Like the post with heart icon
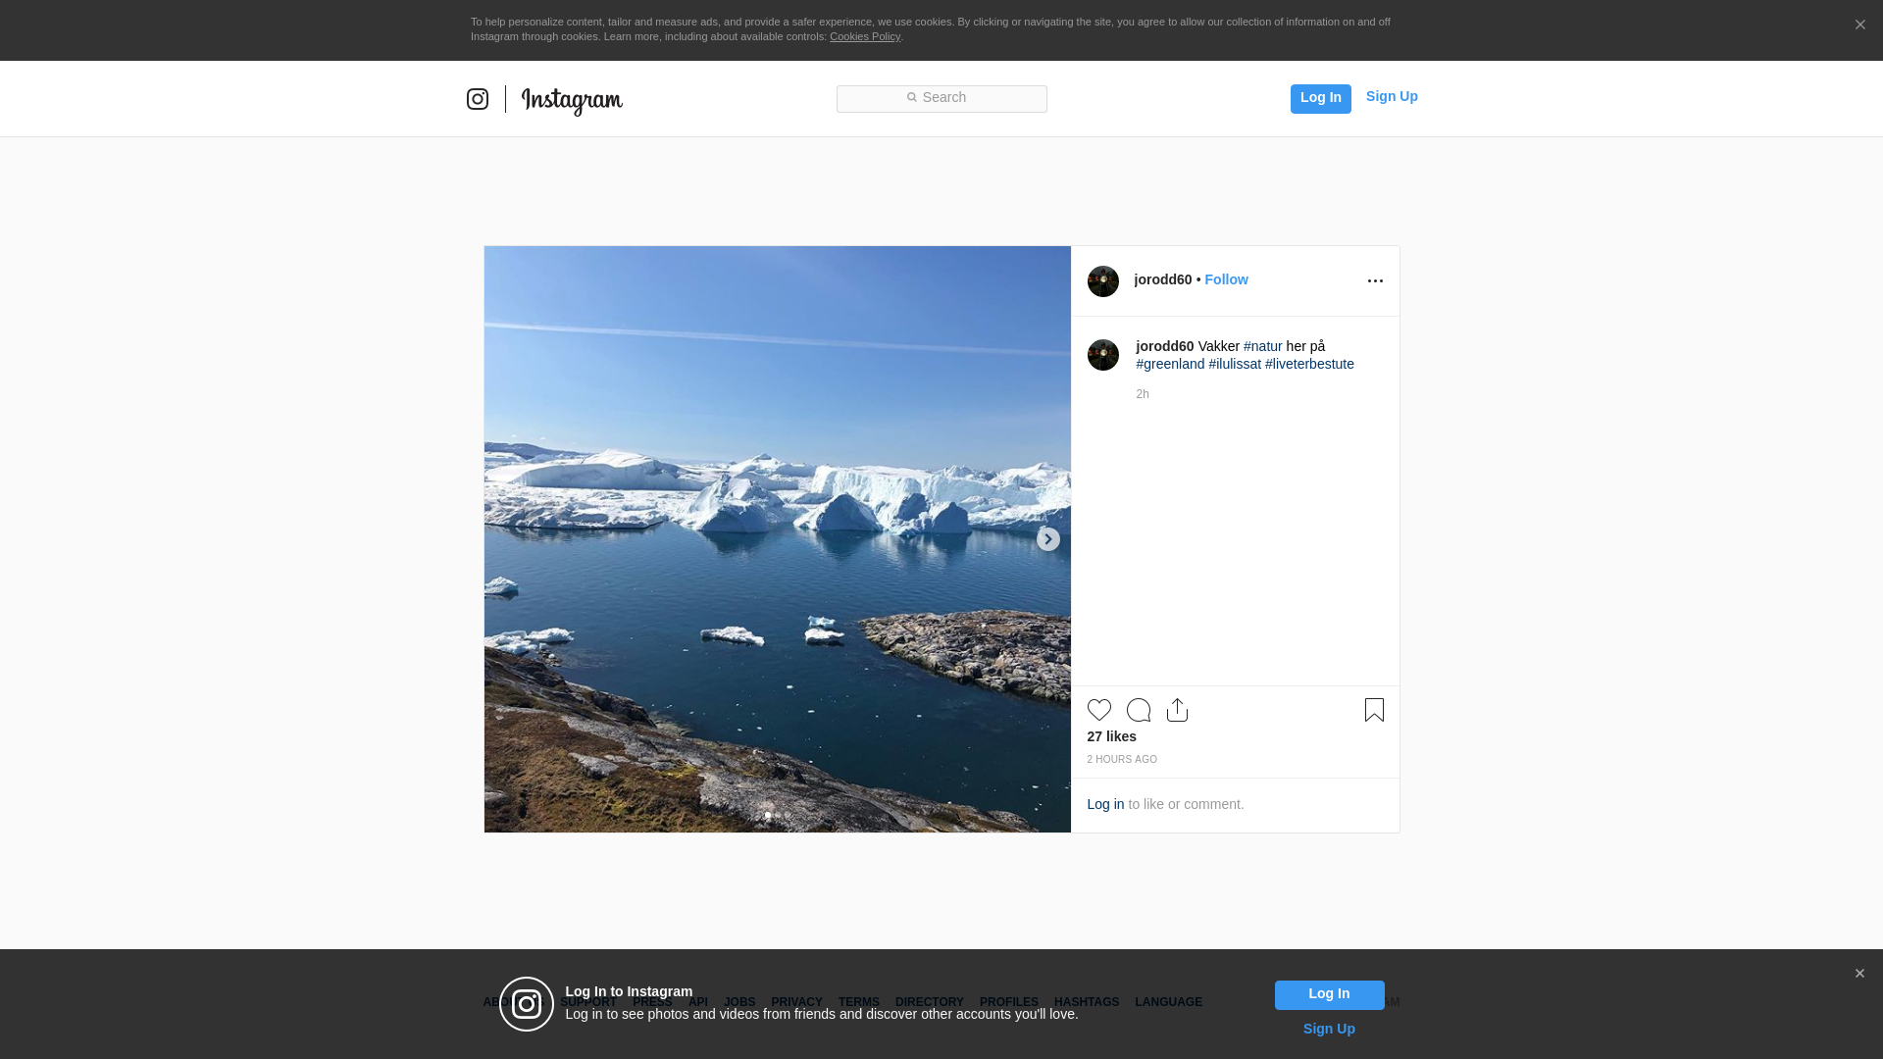This screenshot has height=1059, width=1883. (1098, 710)
